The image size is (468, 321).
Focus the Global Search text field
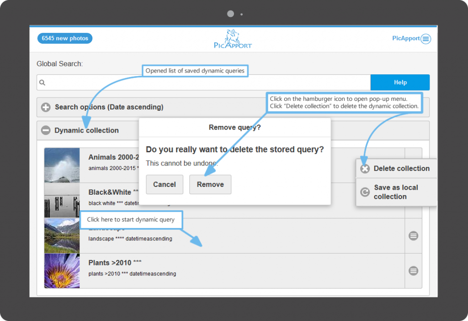[206, 83]
